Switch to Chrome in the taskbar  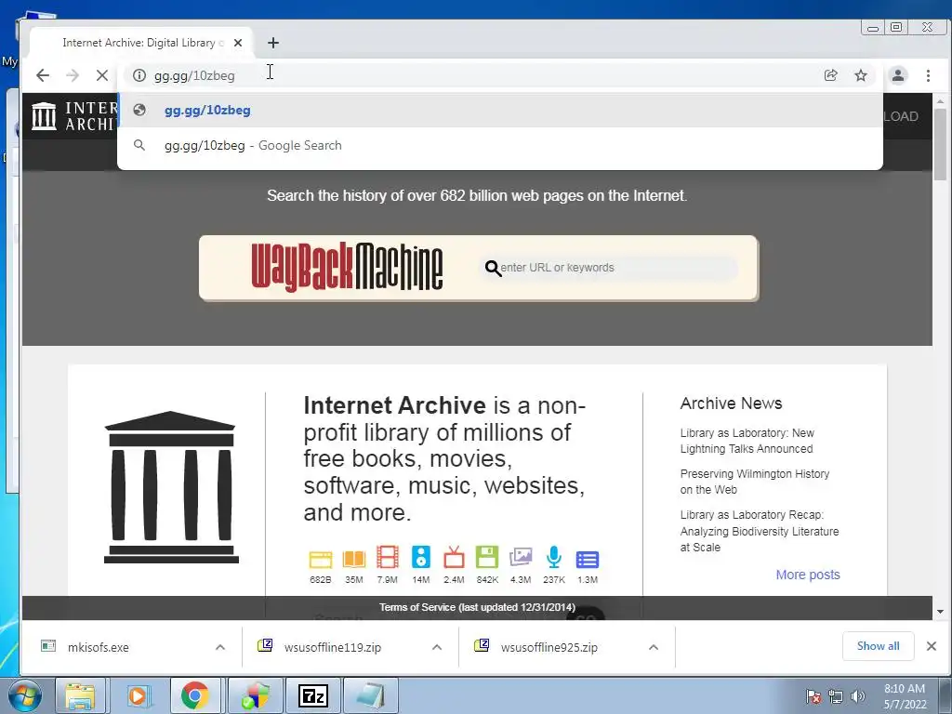[194, 695]
